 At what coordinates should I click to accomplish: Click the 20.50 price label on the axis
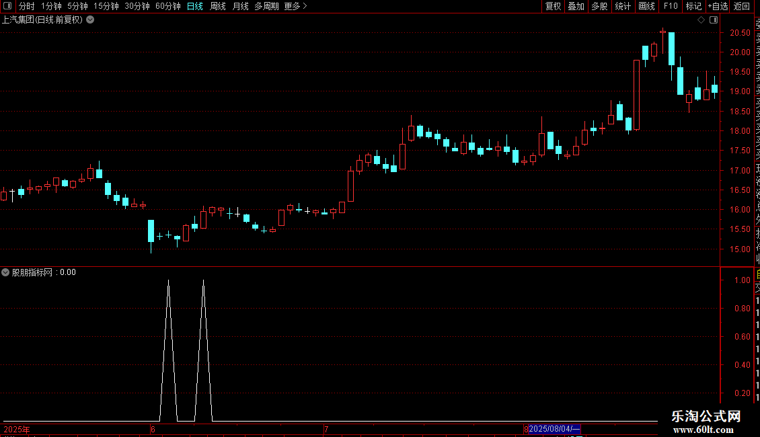click(740, 33)
